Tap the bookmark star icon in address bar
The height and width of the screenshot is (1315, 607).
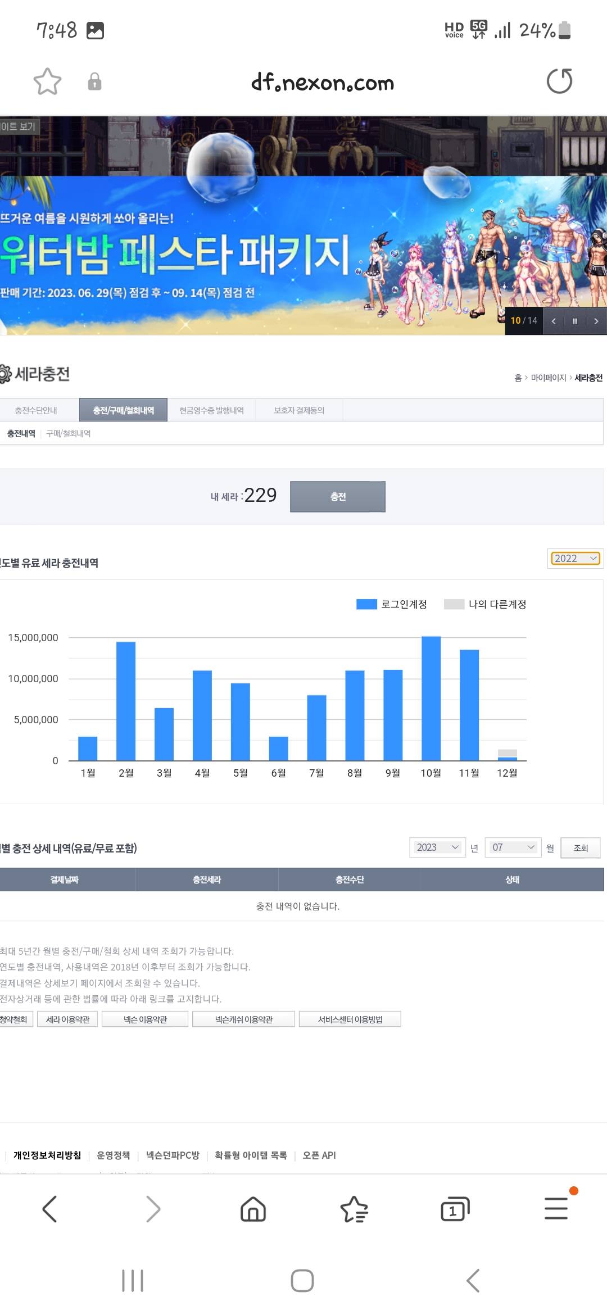tap(47, 81)
